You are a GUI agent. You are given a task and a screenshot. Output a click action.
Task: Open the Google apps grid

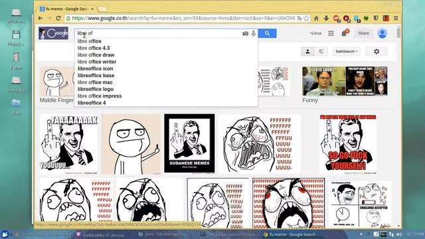pos(331,33)
